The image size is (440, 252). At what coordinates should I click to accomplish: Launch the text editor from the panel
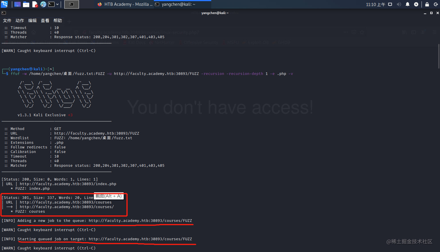pos(35,4)
